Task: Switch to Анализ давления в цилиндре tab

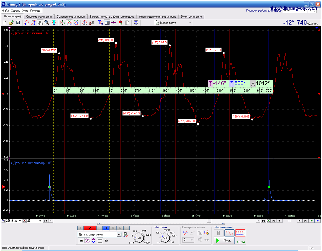Action: (x=158, y=17)
